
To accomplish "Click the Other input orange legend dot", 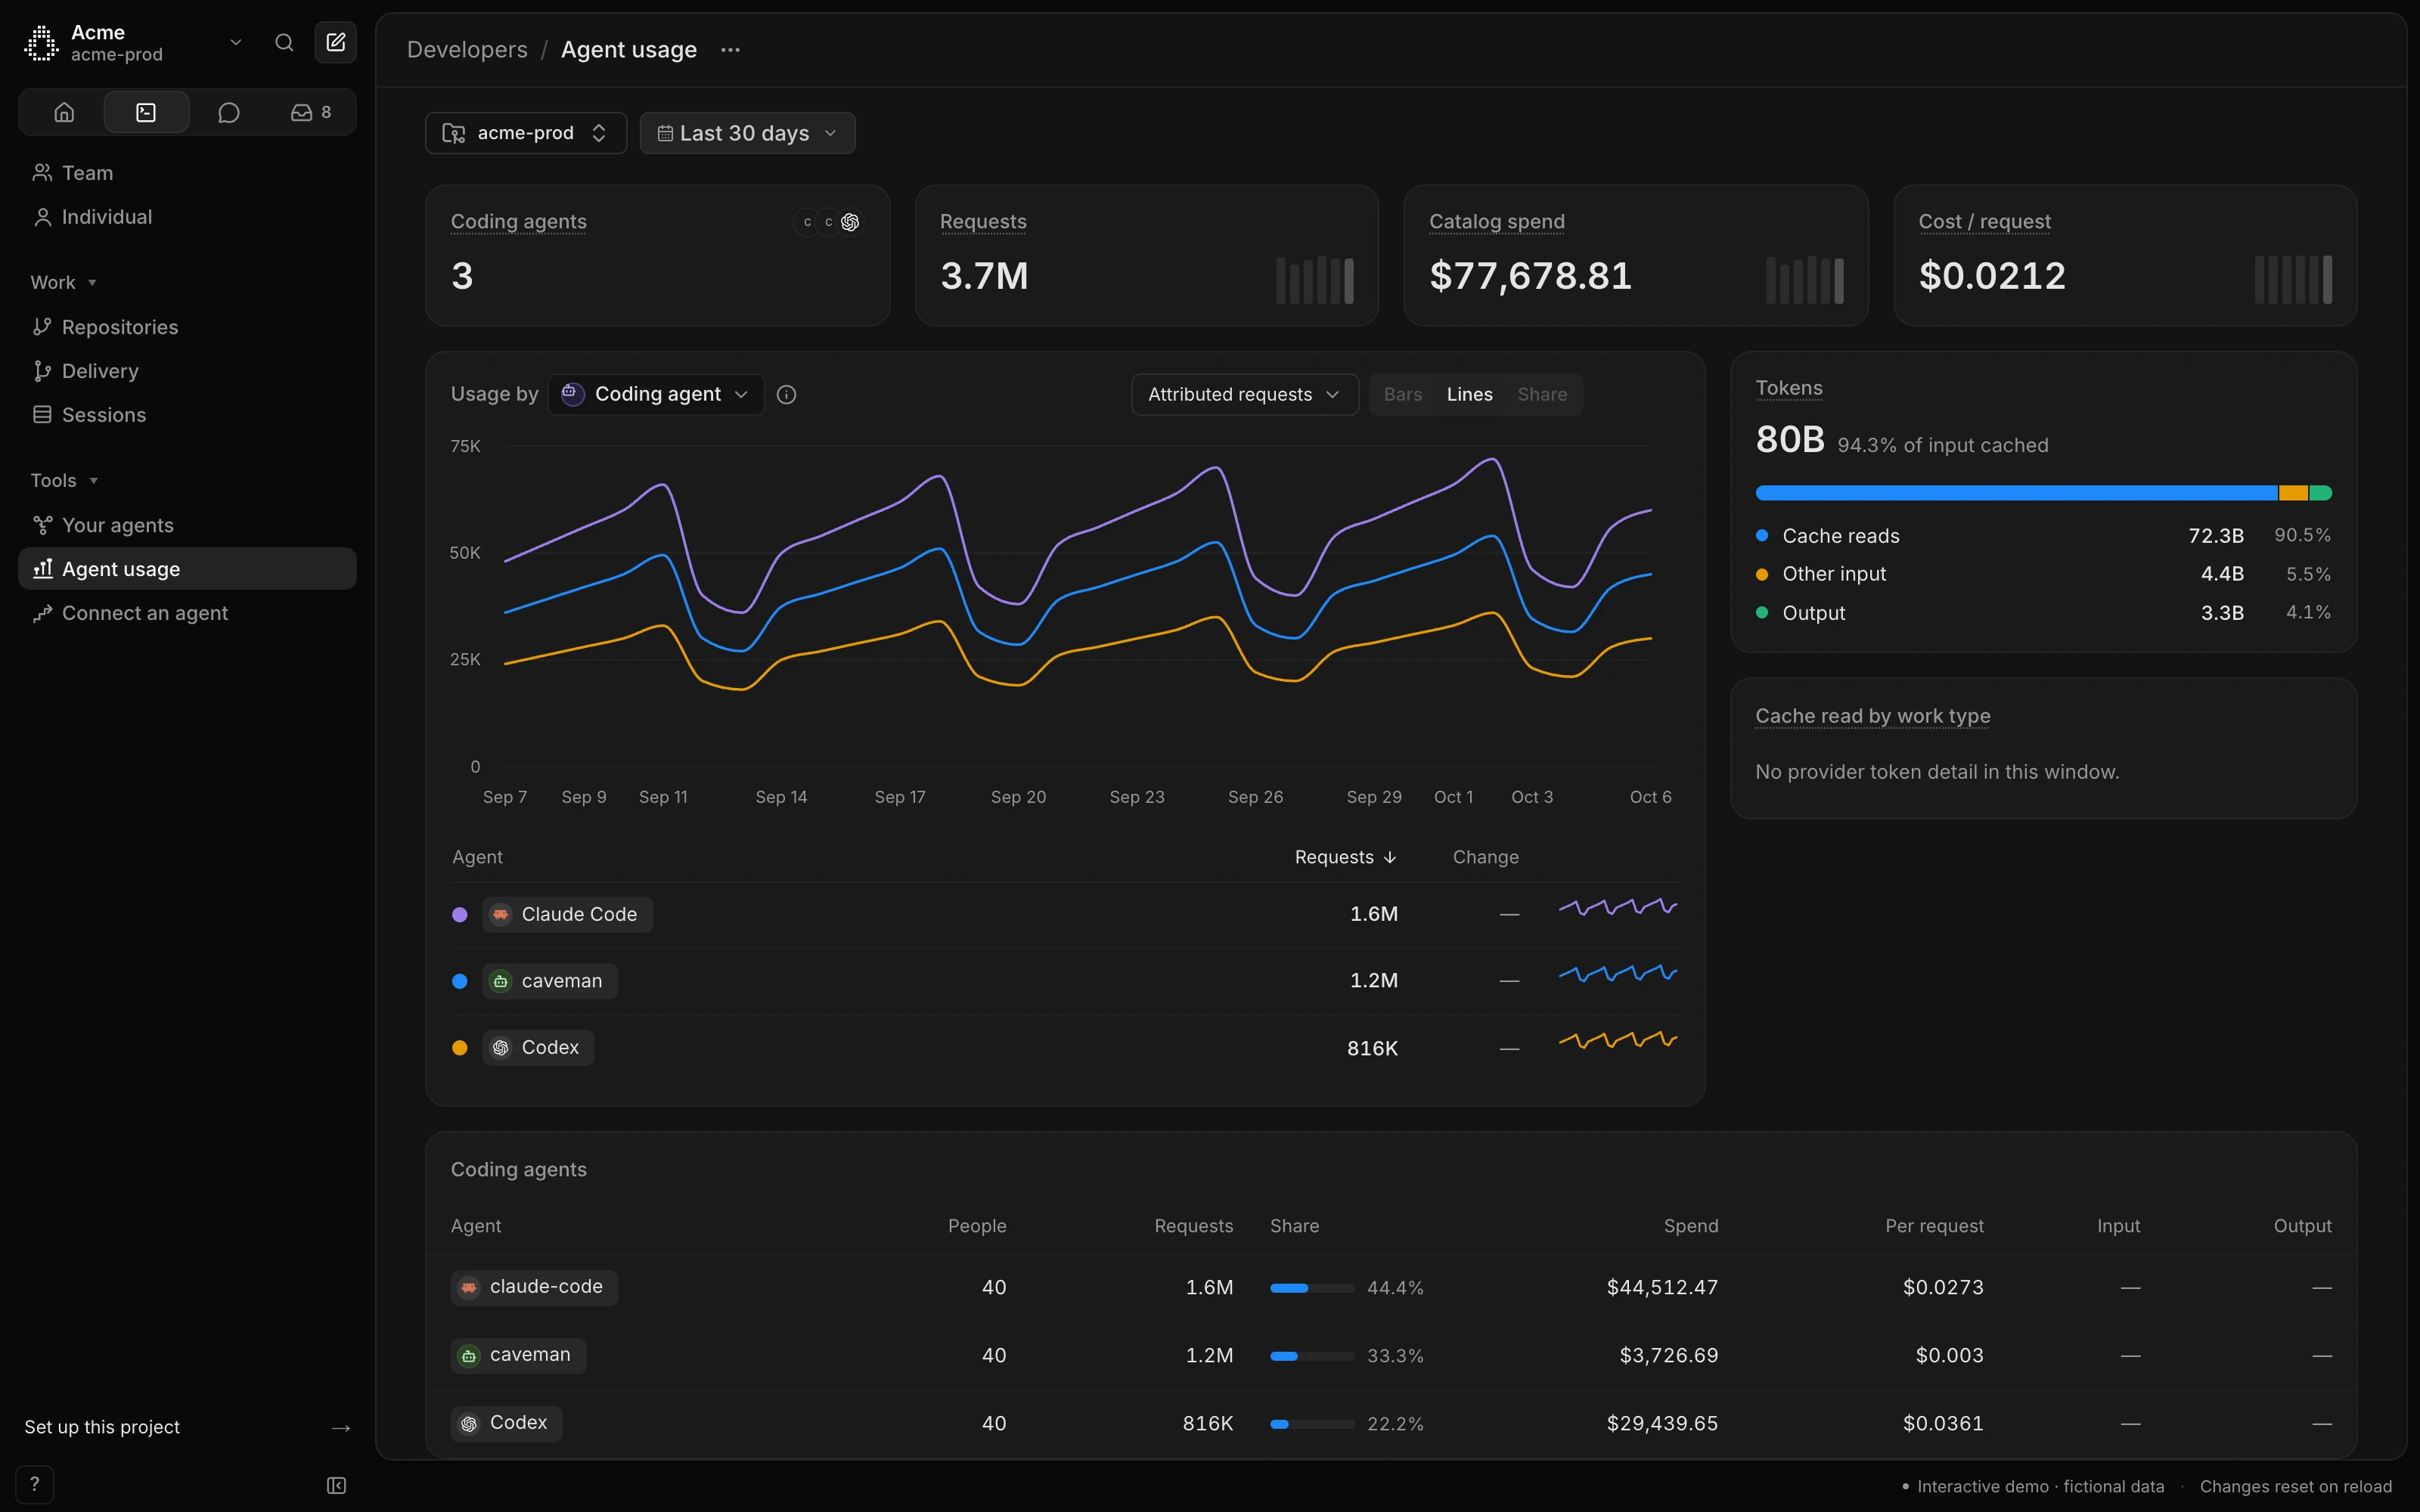I will coord(1762,574).
